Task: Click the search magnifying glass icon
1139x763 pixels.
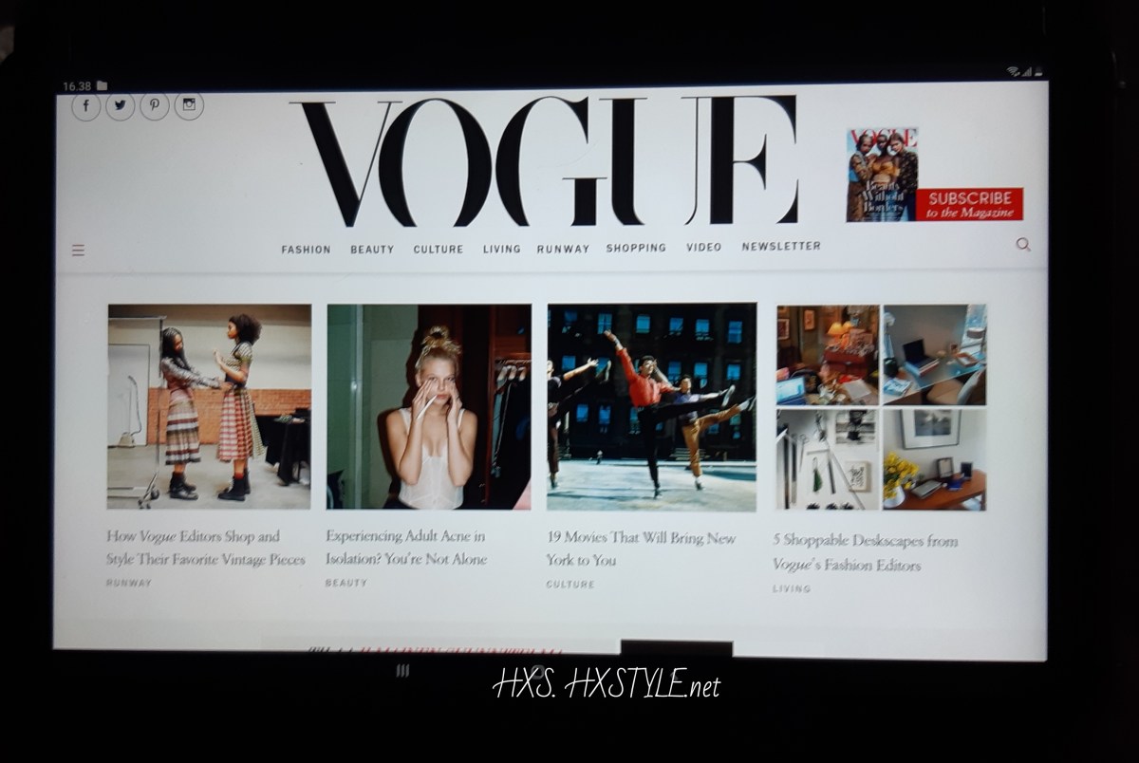Action: (x=1022, y=245)
